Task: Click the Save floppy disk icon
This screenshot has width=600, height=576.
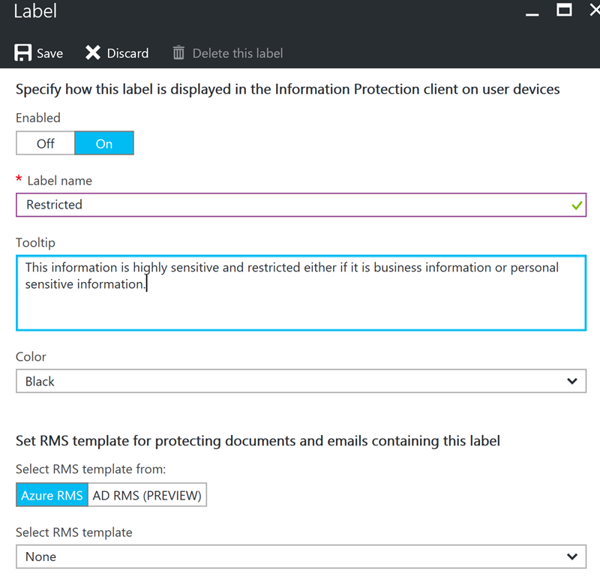Action: point(23,52)
